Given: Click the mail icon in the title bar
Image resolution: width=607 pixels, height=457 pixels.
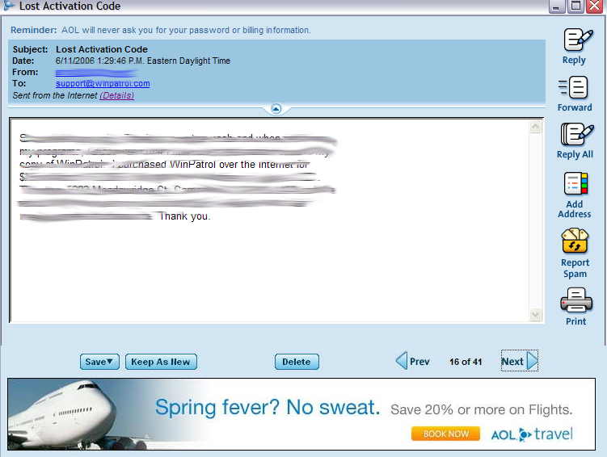Looking at the screenshot, I should click(x=8, y=6).
